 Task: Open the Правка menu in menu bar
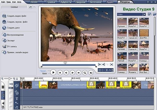9,2
